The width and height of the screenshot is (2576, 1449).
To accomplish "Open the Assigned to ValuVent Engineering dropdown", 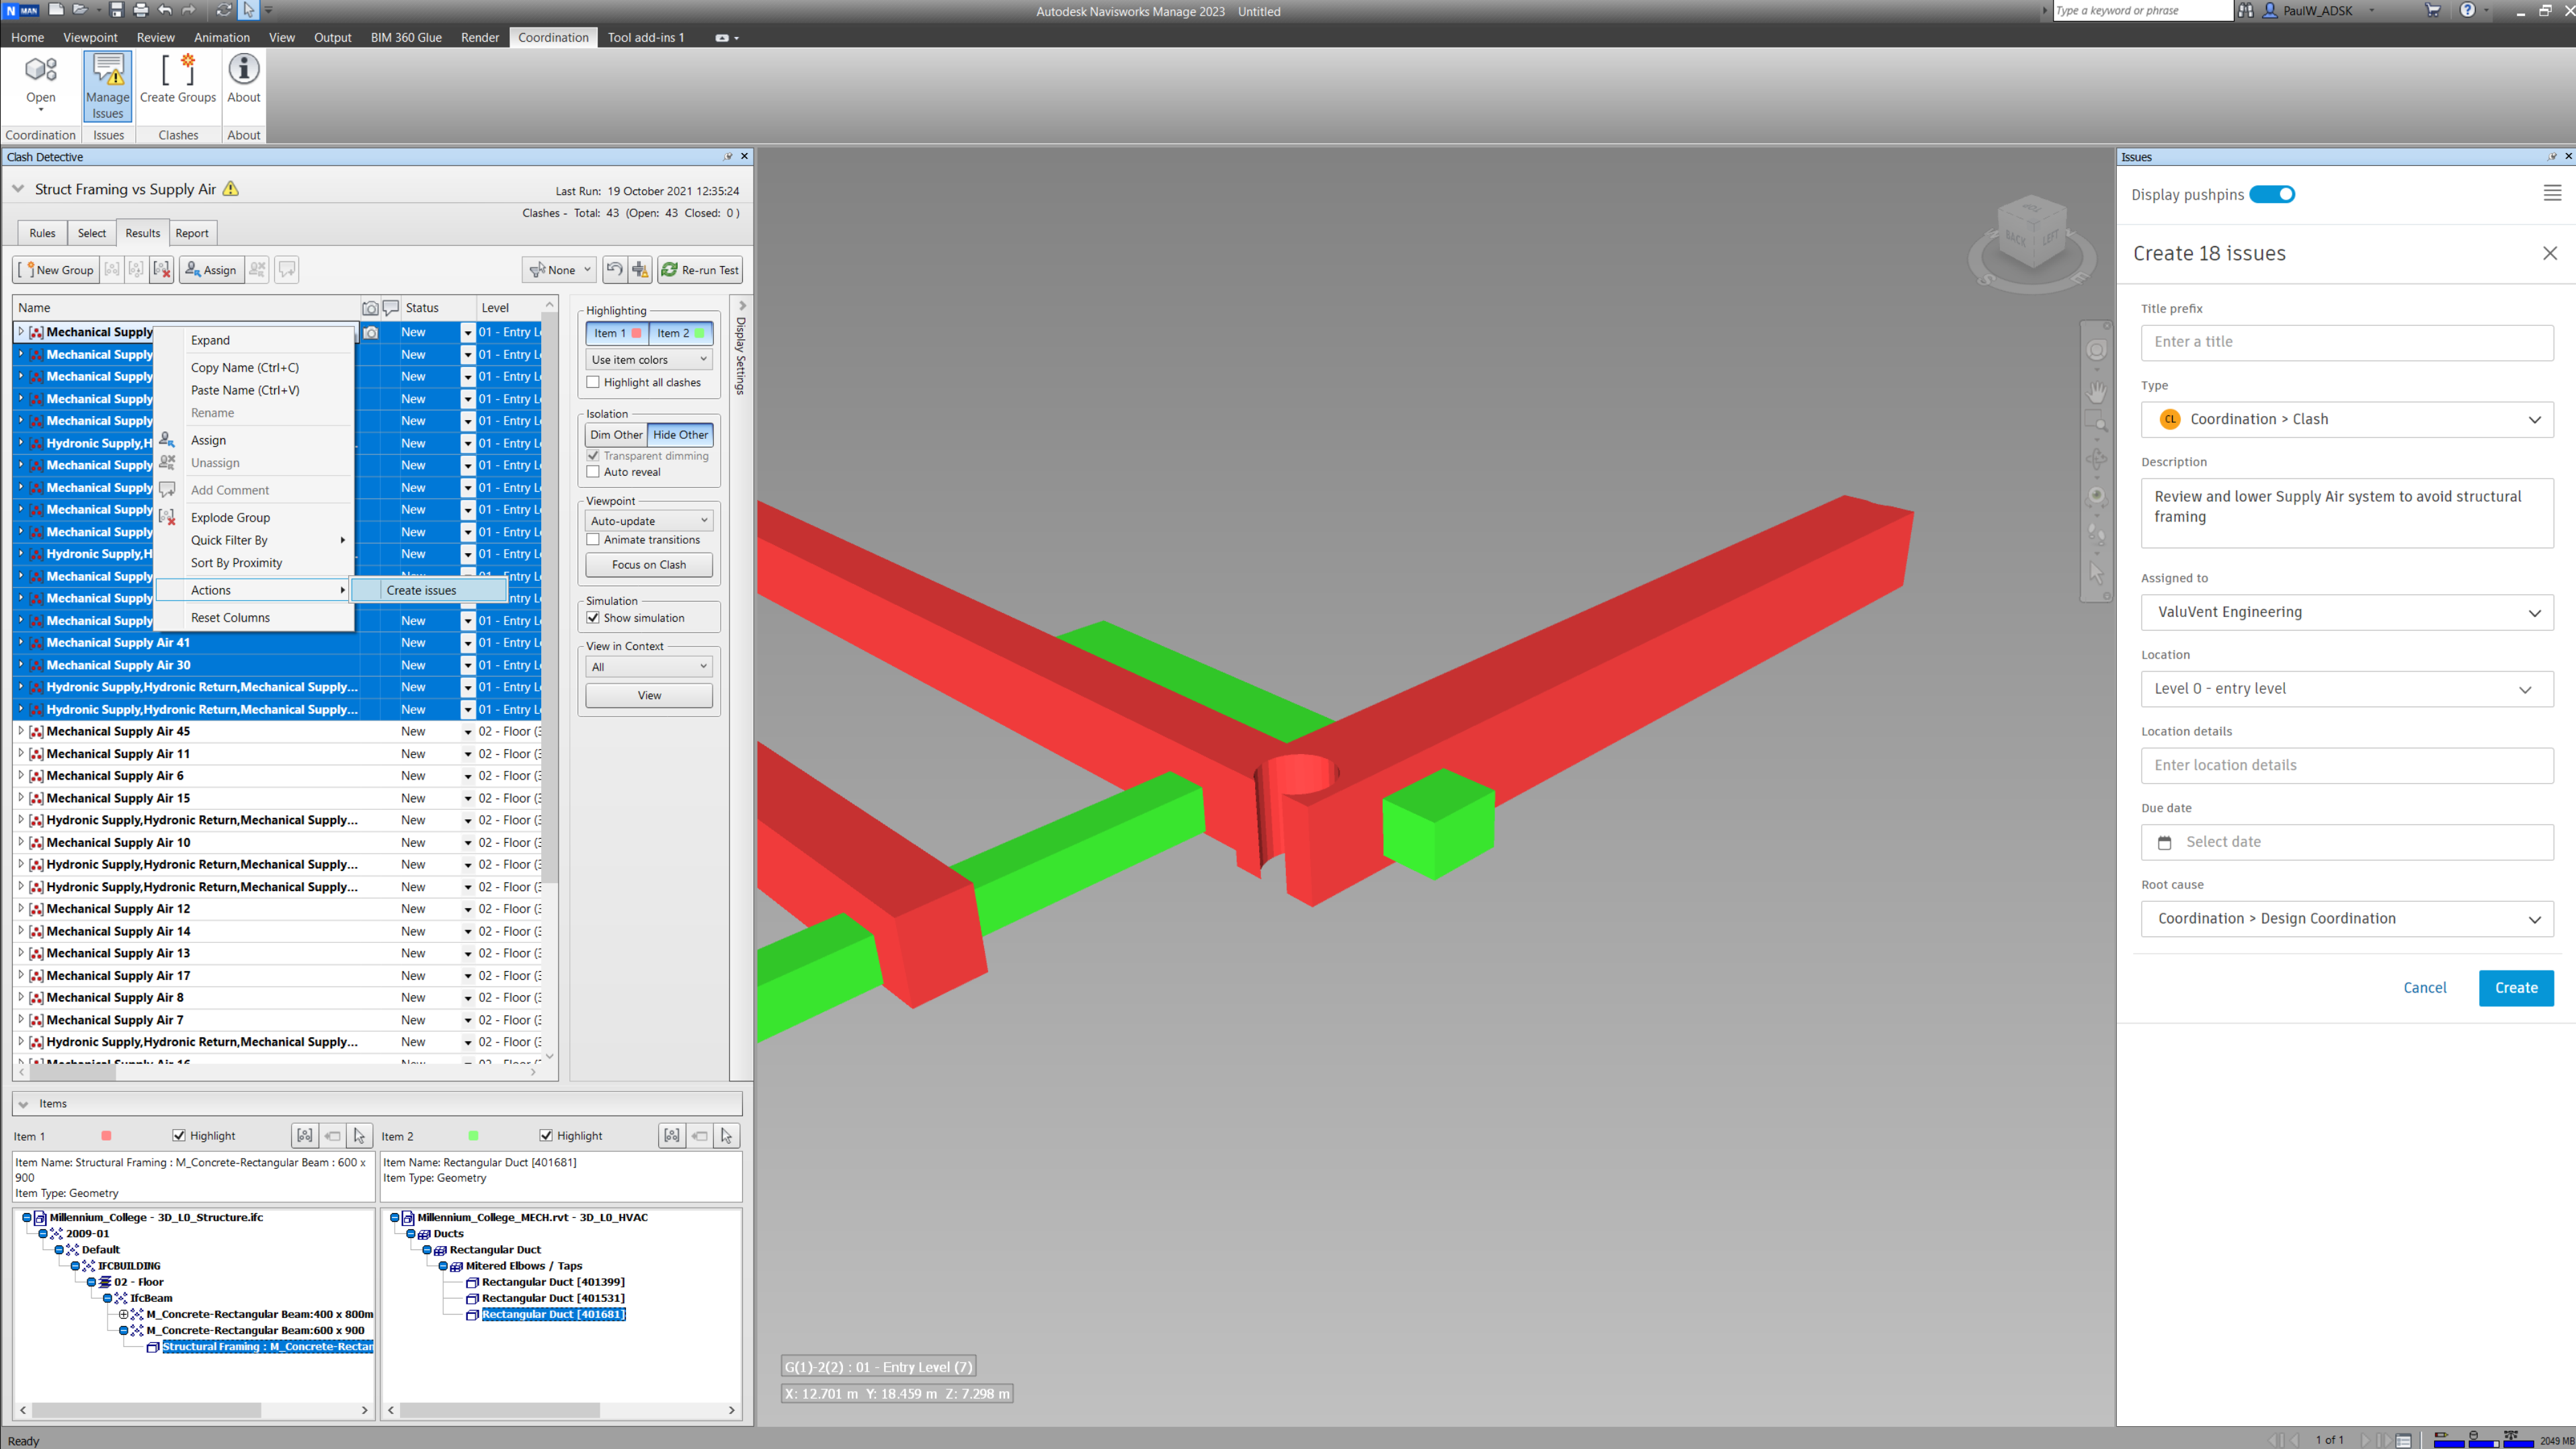I will tap(2346, 612).
